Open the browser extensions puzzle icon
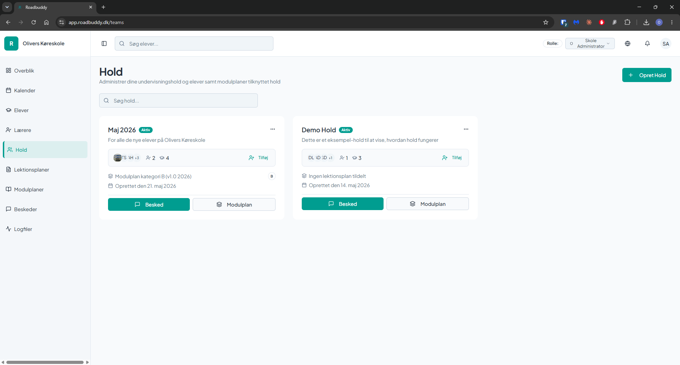This screenshot has width=680, height=365. (627, 22)
